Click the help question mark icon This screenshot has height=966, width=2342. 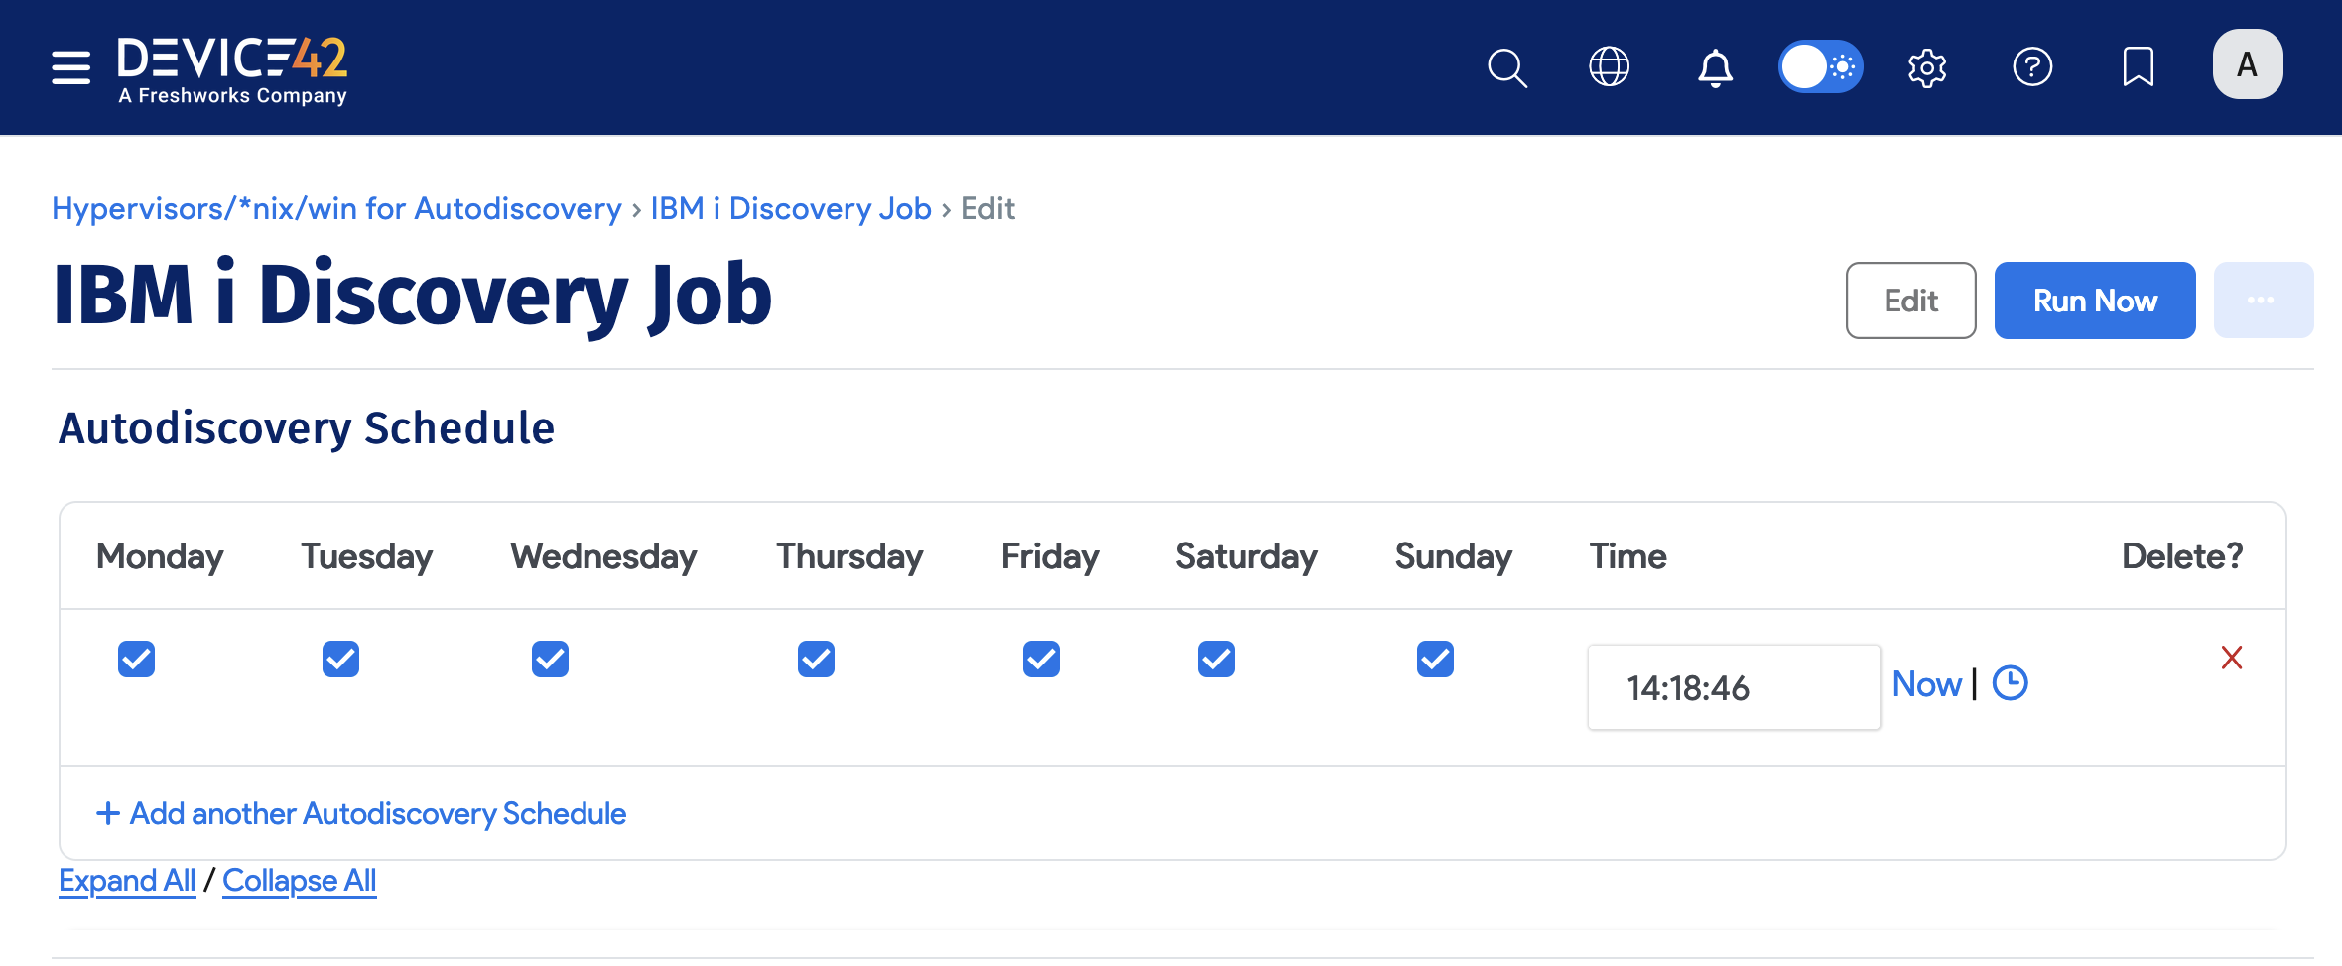point(2033,66)
